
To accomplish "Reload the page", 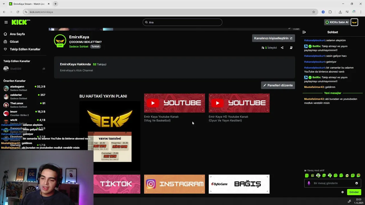I will (18, 12).
